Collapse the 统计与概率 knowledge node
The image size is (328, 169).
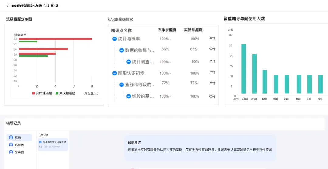(114, 39)
